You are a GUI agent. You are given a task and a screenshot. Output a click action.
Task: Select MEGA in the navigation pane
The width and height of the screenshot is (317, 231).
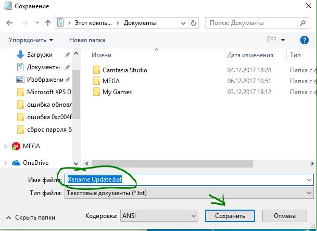[x=31, y=146]
